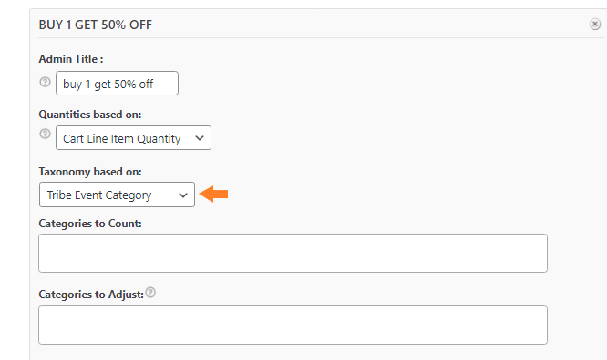
Task: Close the BUY 1 GET 50% OFF panel
Action: pos(595,25)
